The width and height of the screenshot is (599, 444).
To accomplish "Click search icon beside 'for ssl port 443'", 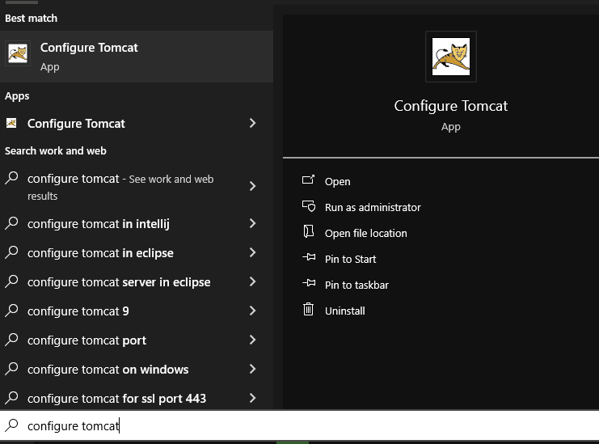I will [11, 397].
